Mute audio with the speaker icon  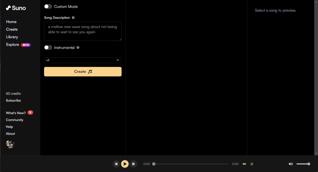point(291,164)
